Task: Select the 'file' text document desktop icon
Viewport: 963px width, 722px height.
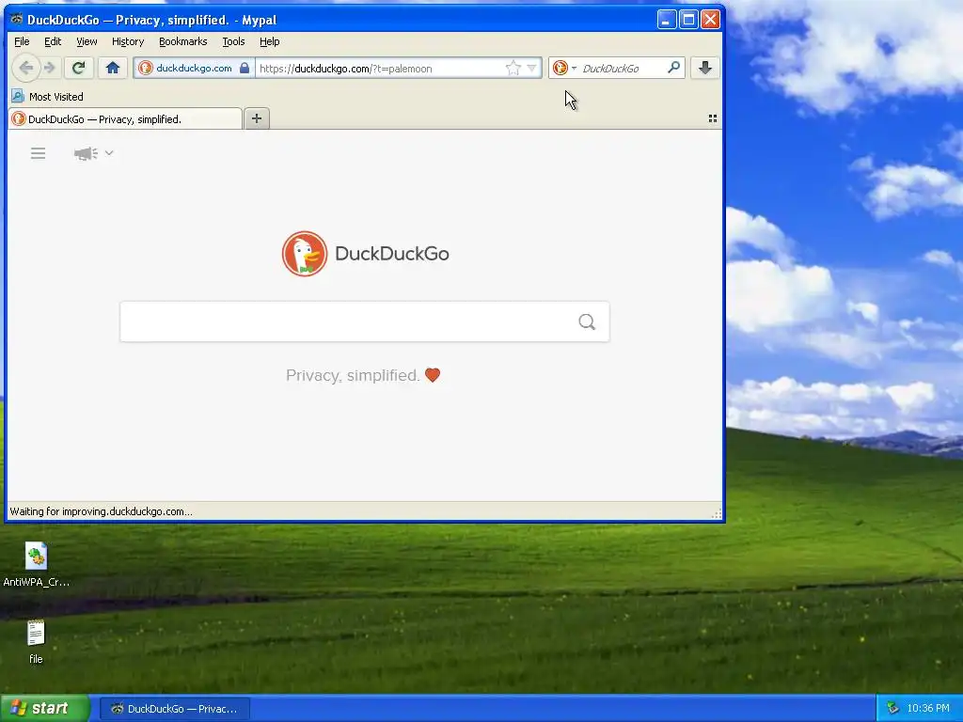Action: 36,642
